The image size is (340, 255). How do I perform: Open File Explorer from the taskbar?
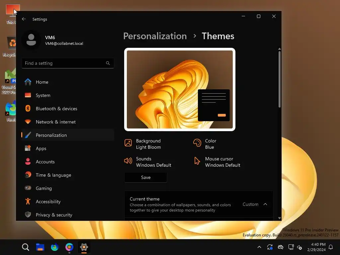pos(40,247)
